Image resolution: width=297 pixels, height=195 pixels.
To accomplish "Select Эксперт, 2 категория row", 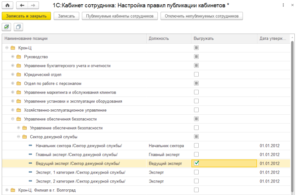I will [81, 181].
